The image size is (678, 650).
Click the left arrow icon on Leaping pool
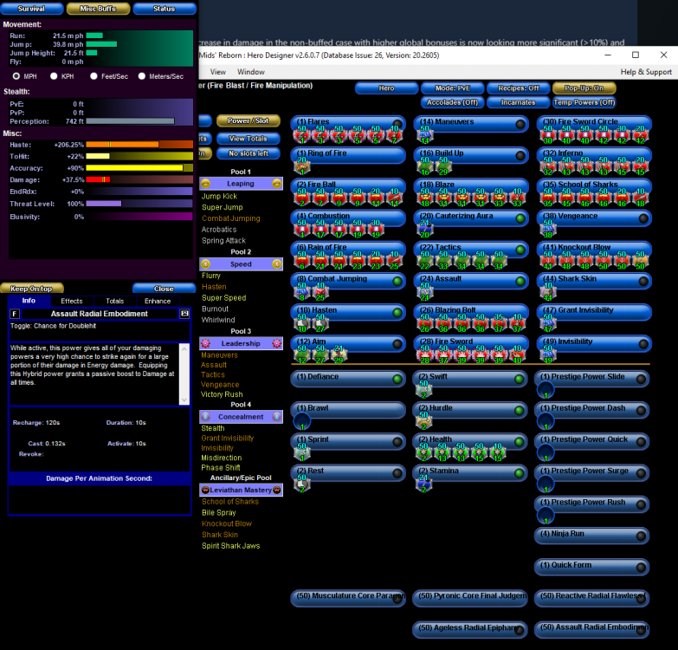(x=206, y=184)
